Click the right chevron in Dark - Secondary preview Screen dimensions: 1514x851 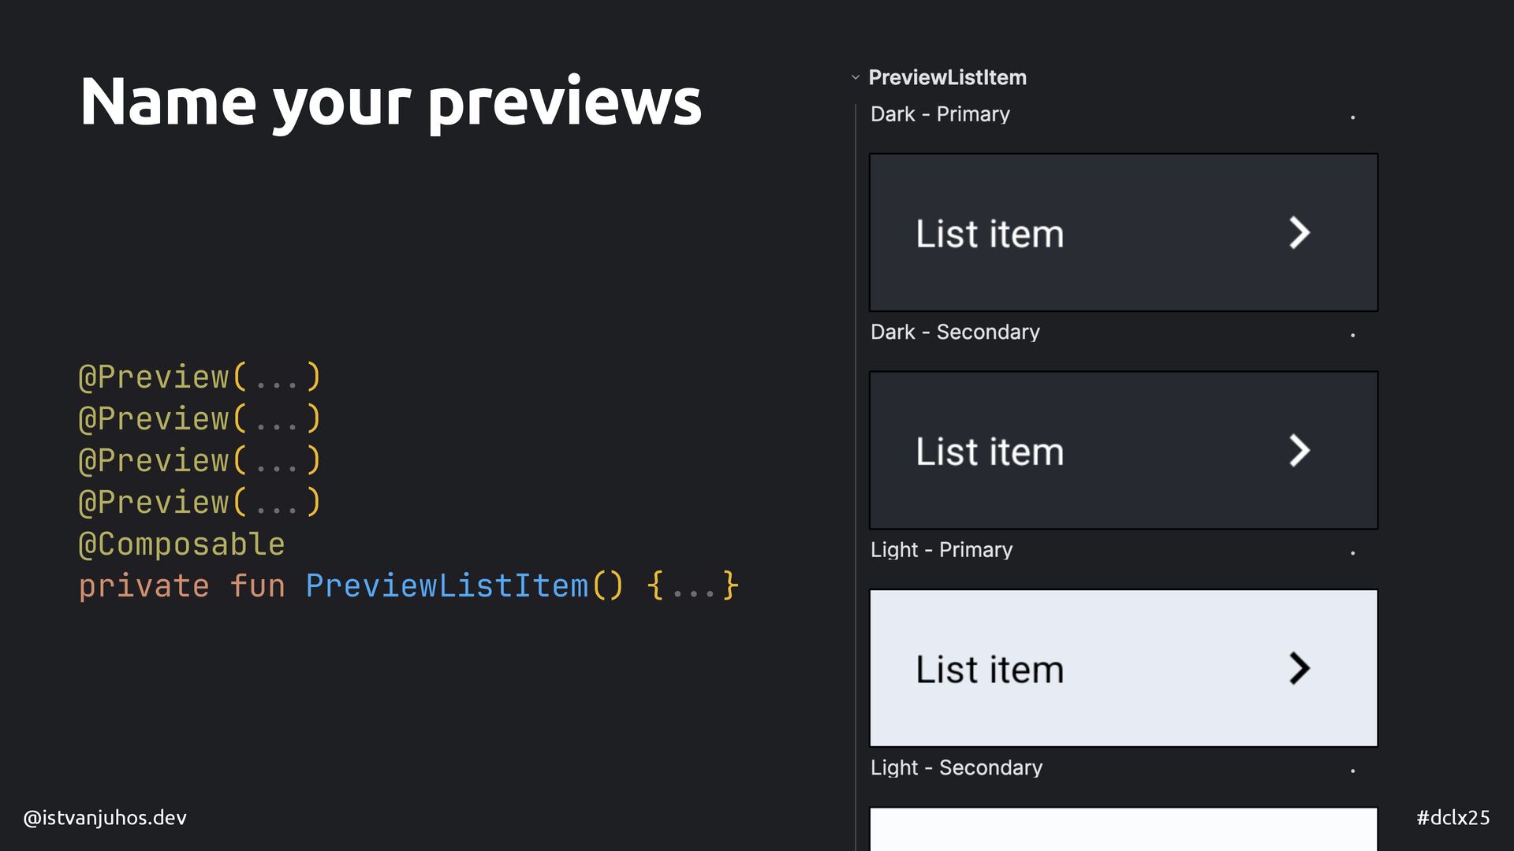pyautogui.click(x=1299, y=451)
